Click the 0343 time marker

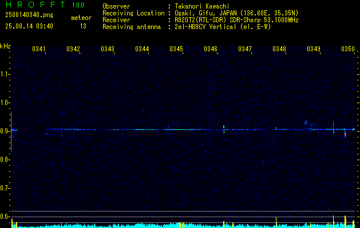108,48
